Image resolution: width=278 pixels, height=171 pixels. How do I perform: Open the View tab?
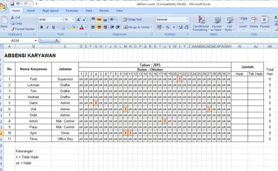point(119,11)
